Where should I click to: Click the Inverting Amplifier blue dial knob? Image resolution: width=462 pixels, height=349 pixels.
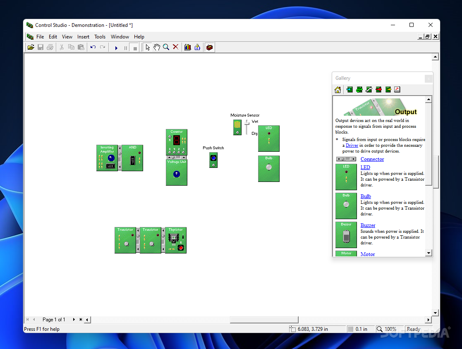click(x=111, y=158)
